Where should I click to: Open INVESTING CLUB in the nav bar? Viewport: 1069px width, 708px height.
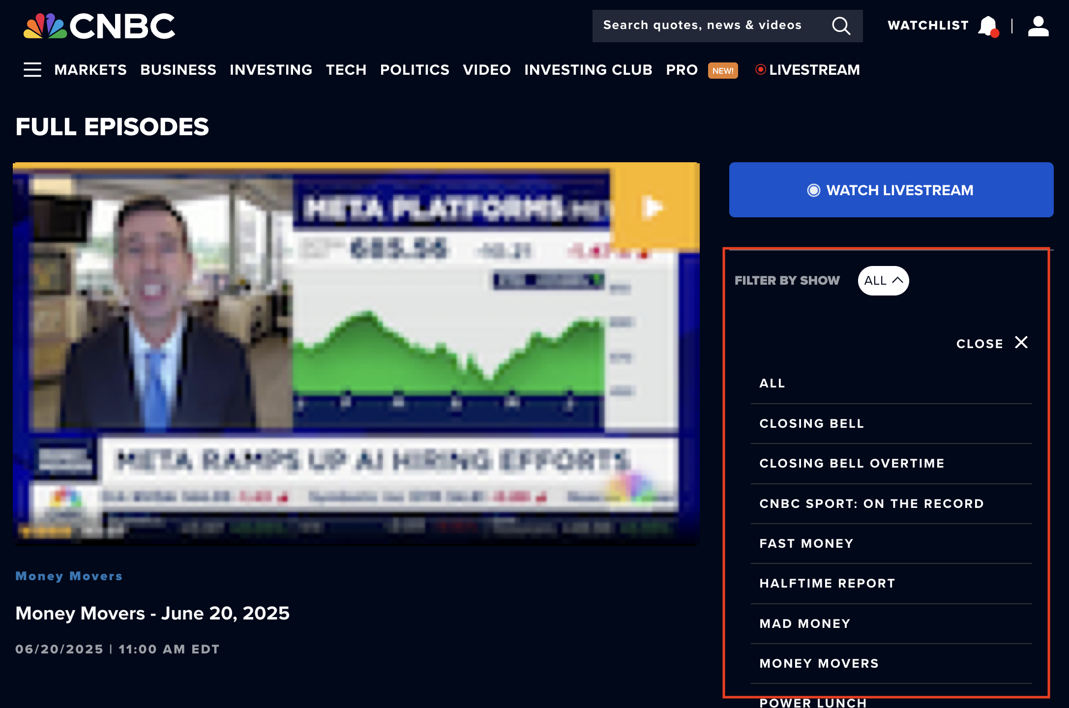[x=588, y=70]
